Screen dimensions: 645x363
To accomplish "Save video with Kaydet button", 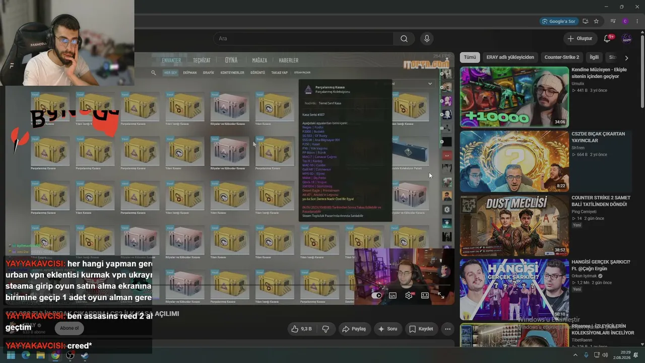I will pyautogui.click(x=421, y=329).
